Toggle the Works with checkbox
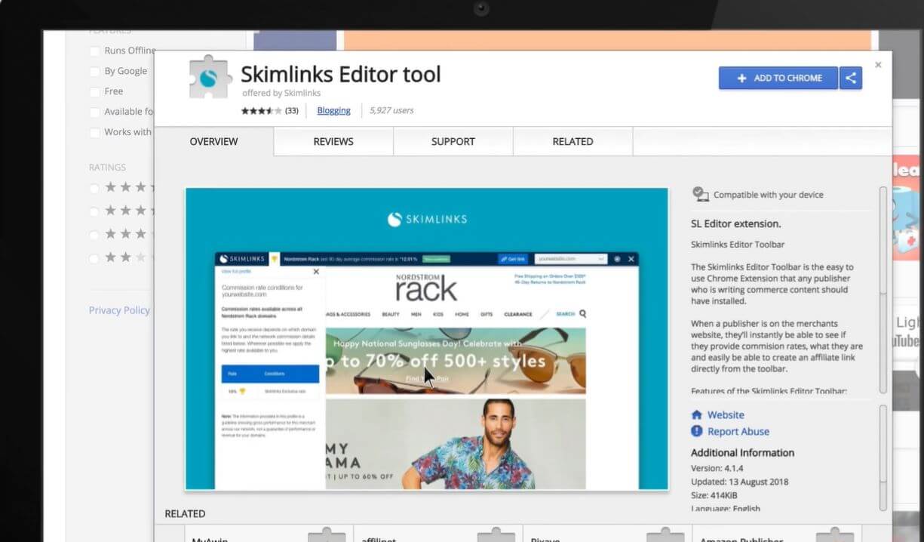Screen dimensions: 924x542 (94, 132)
